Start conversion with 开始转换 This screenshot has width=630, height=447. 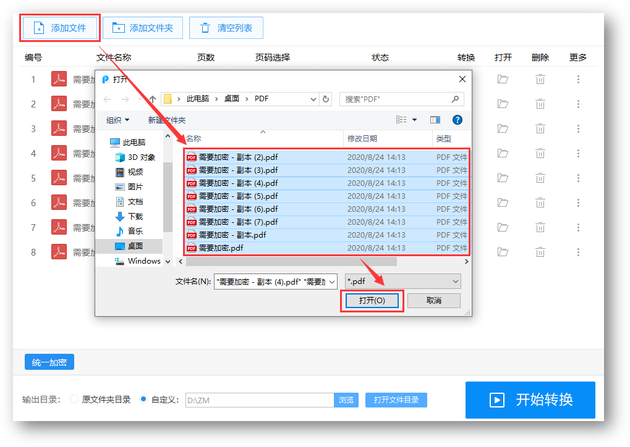click(x=530, y=399)
